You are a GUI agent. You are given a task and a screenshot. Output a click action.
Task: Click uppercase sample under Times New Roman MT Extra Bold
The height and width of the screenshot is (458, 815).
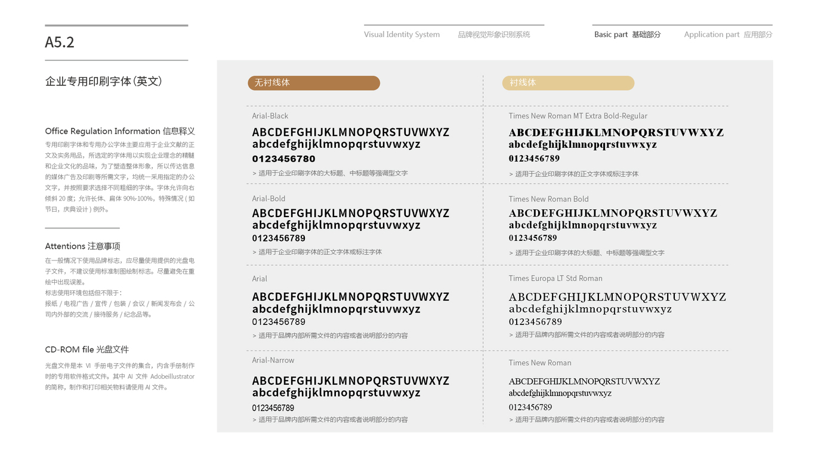point(616,132)
